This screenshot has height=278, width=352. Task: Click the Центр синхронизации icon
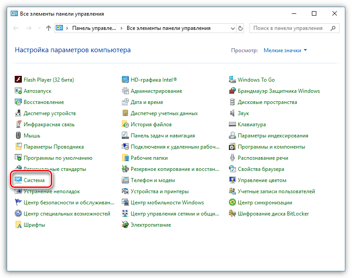(x=232, y=202)
